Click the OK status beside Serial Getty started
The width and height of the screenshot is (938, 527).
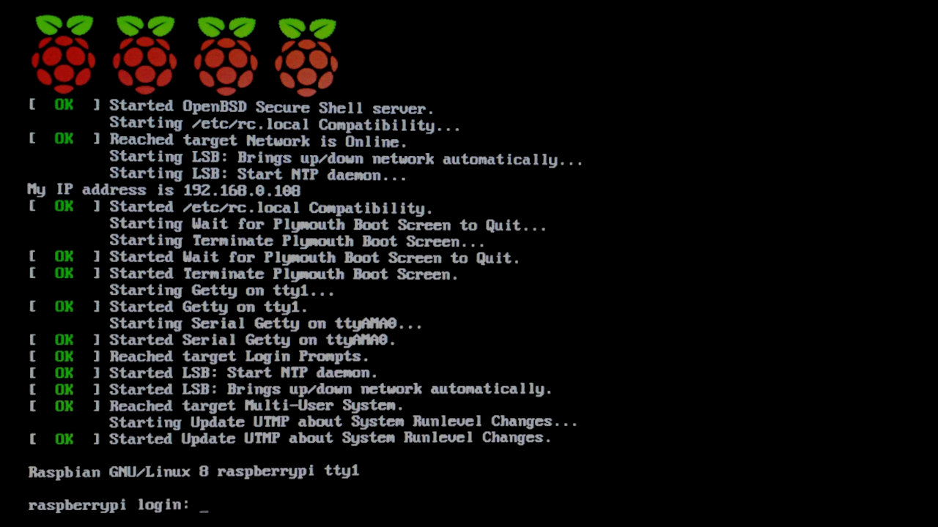point(64,340)
